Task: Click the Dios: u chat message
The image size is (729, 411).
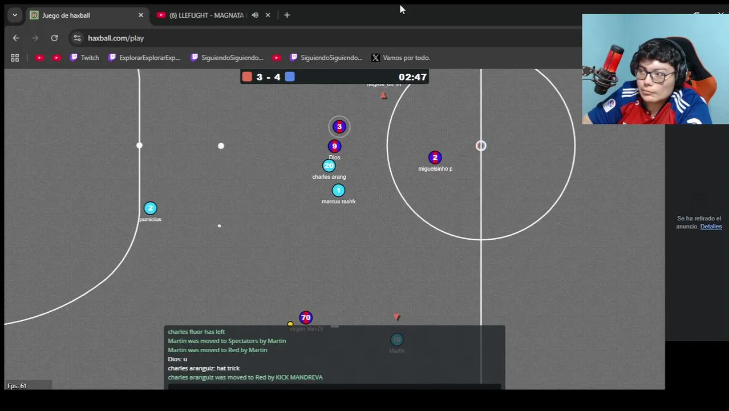Action: coord(177,359)
